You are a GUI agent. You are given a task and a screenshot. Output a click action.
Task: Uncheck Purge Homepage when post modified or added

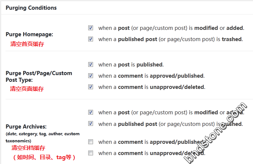(x=90, y=28)
